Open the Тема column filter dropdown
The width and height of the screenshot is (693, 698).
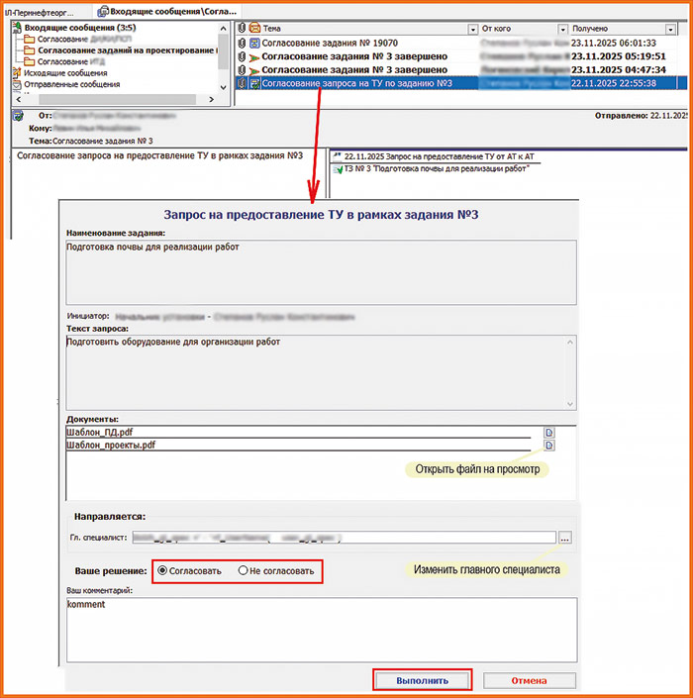click(471, 30)
